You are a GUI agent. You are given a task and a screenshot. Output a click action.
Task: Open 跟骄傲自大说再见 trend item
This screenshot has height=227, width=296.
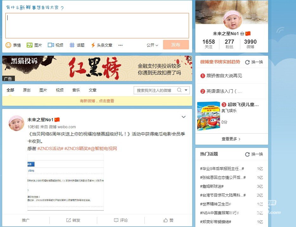[224, 76]
